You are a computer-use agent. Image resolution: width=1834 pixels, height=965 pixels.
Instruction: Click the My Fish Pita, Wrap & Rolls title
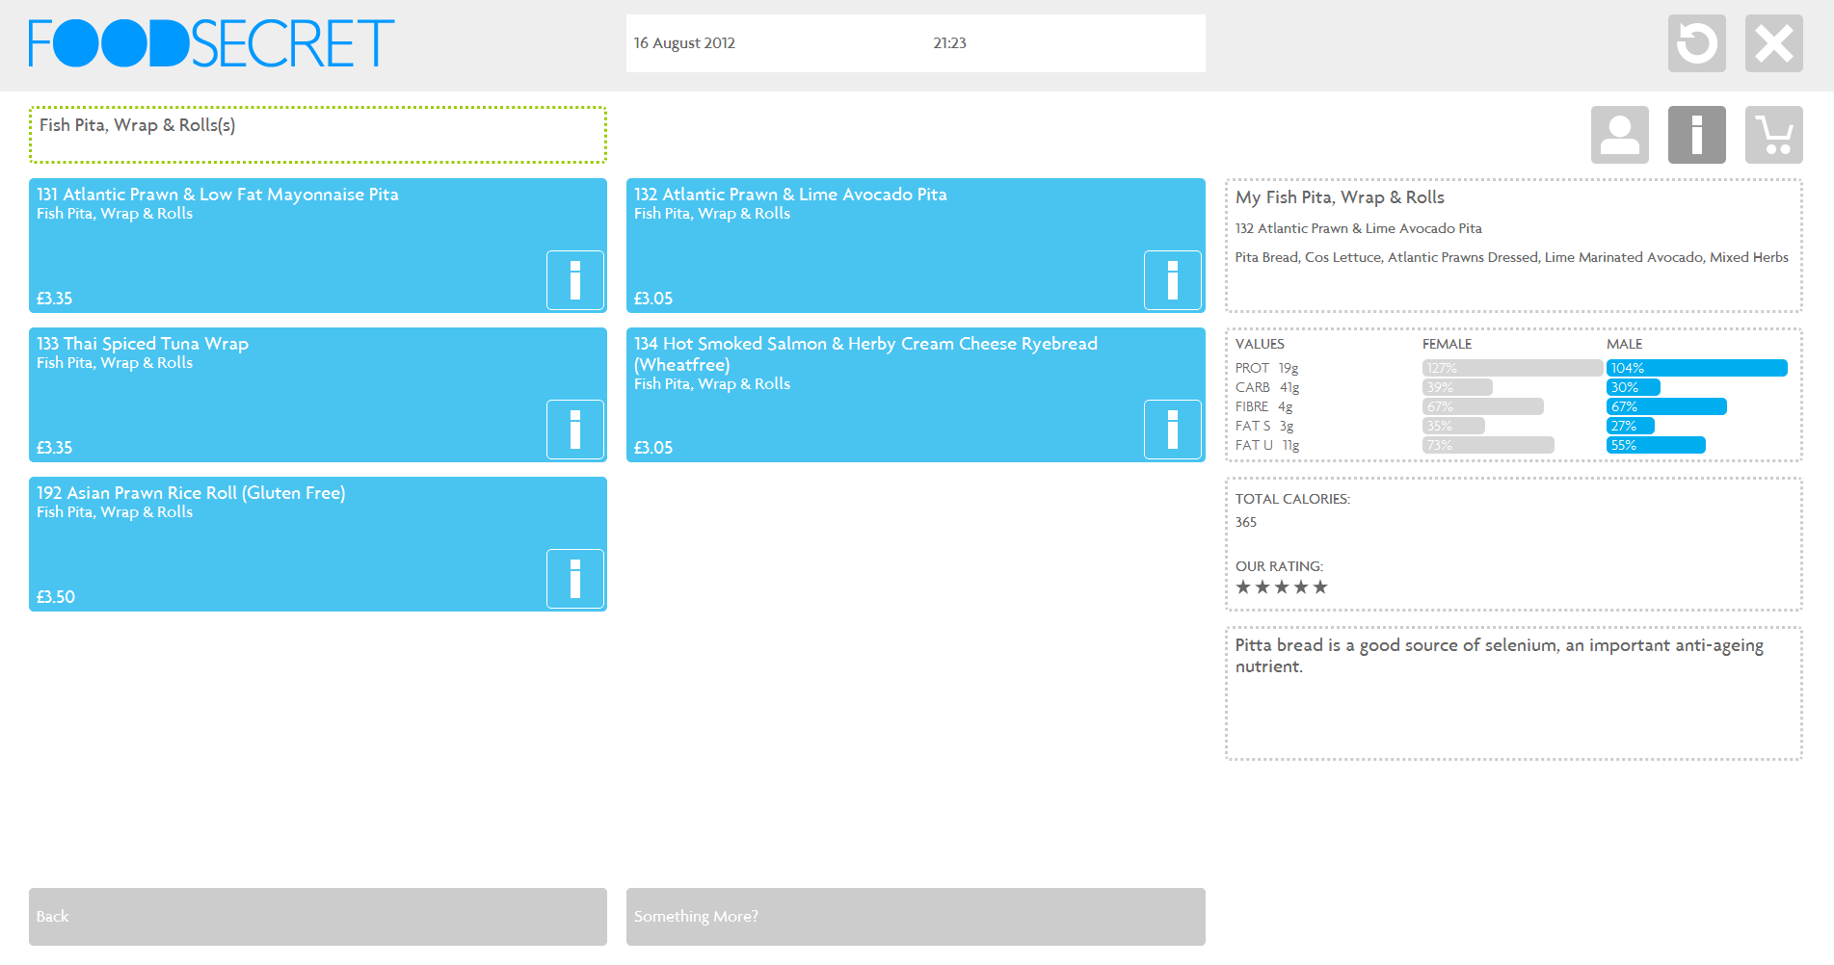[1340, 197]
